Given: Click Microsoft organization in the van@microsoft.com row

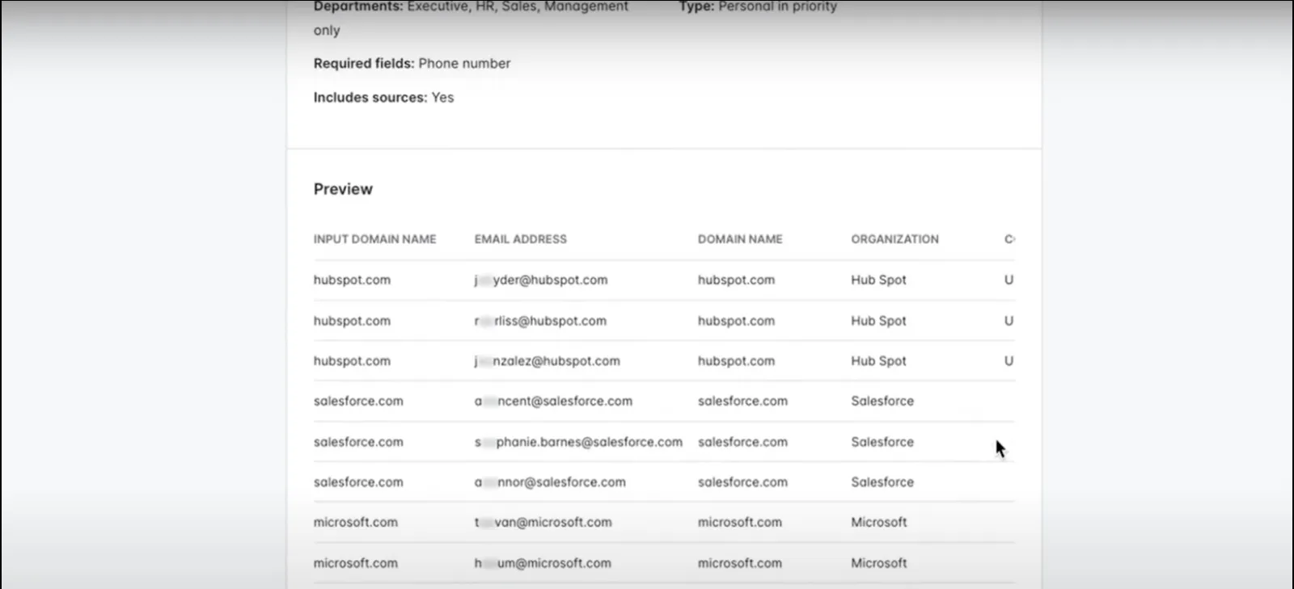Looking at the screenshot, I should coord(879,522).
